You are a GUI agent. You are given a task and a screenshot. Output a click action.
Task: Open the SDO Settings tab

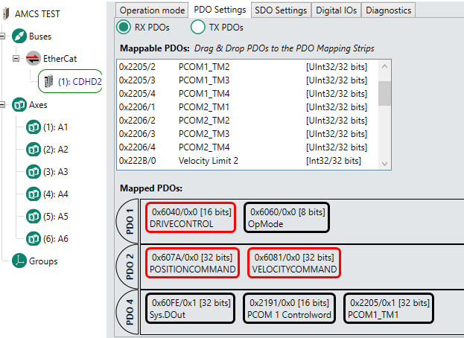pos(280,10)
